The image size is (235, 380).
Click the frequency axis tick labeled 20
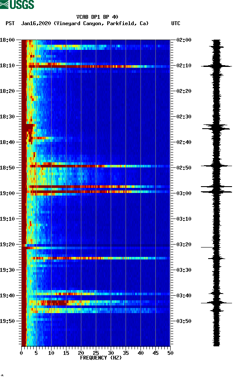81,353
